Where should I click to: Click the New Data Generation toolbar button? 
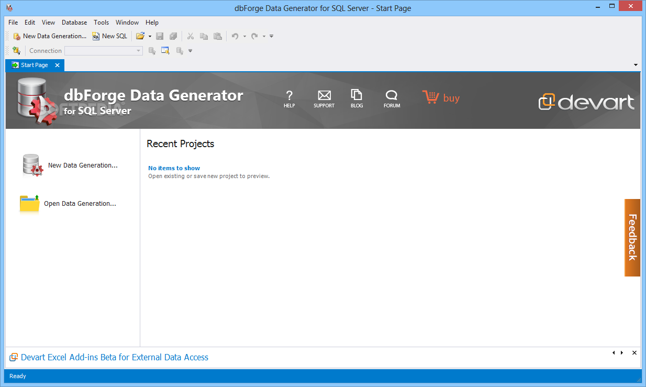[50, 36]
